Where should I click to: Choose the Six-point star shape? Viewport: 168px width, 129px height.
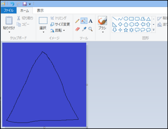click(x=131, y=30)
